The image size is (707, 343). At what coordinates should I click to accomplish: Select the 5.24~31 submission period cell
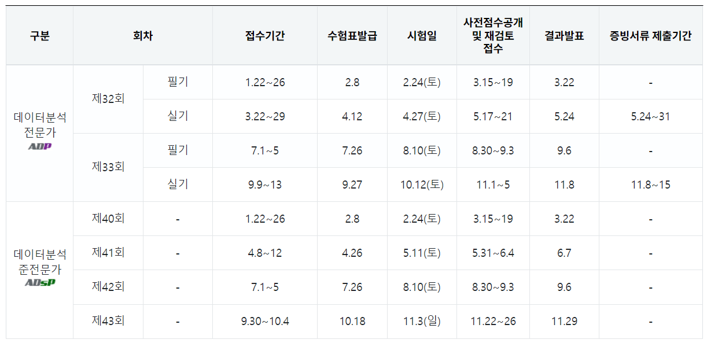click(x=651, y=116)
